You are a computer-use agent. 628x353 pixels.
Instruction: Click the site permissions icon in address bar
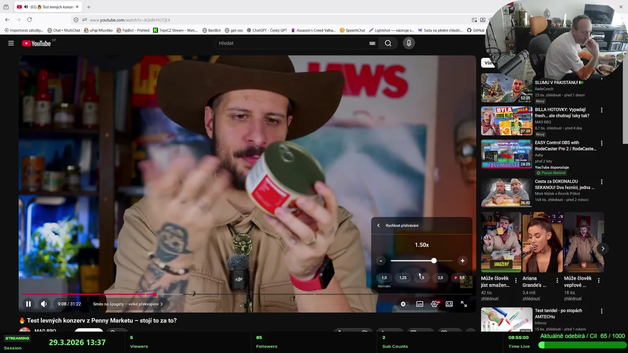tap(84, 20)
